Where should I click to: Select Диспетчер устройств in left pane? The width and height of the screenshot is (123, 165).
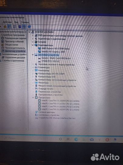[x=15, y=51]
